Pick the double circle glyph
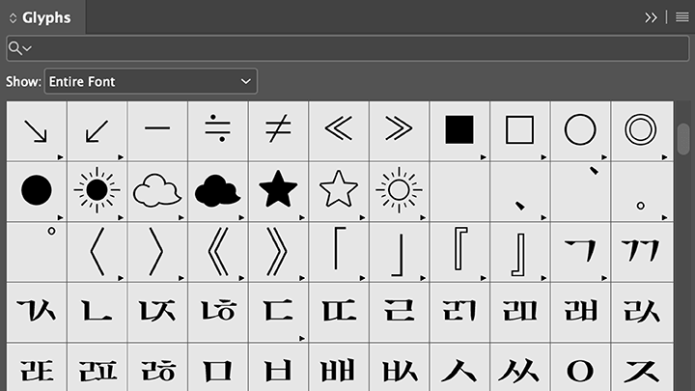The width and height of the screenshot is (695, 391). [x=642, y=130]
